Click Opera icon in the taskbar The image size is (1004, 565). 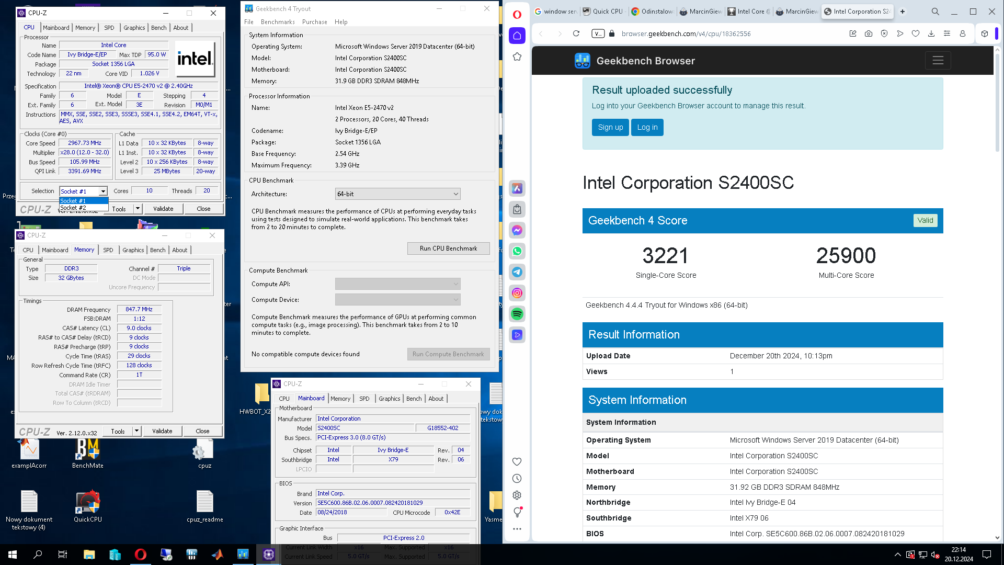pyautogui.click(x=141, y=555)
